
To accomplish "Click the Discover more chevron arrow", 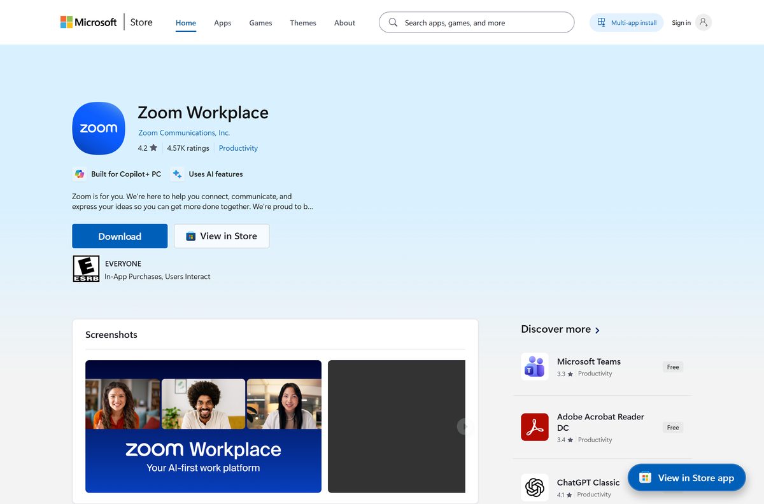I will pyautogui.click(x=597, y=330).
